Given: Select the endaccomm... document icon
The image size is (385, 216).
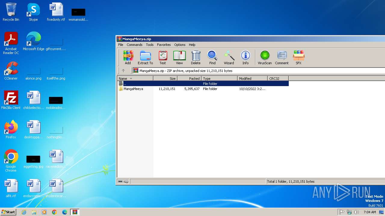Looking at the screenshot, I should pos(33,188).
